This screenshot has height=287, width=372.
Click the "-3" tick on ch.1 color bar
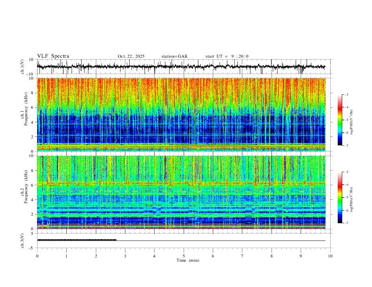(x=346, y=94)
